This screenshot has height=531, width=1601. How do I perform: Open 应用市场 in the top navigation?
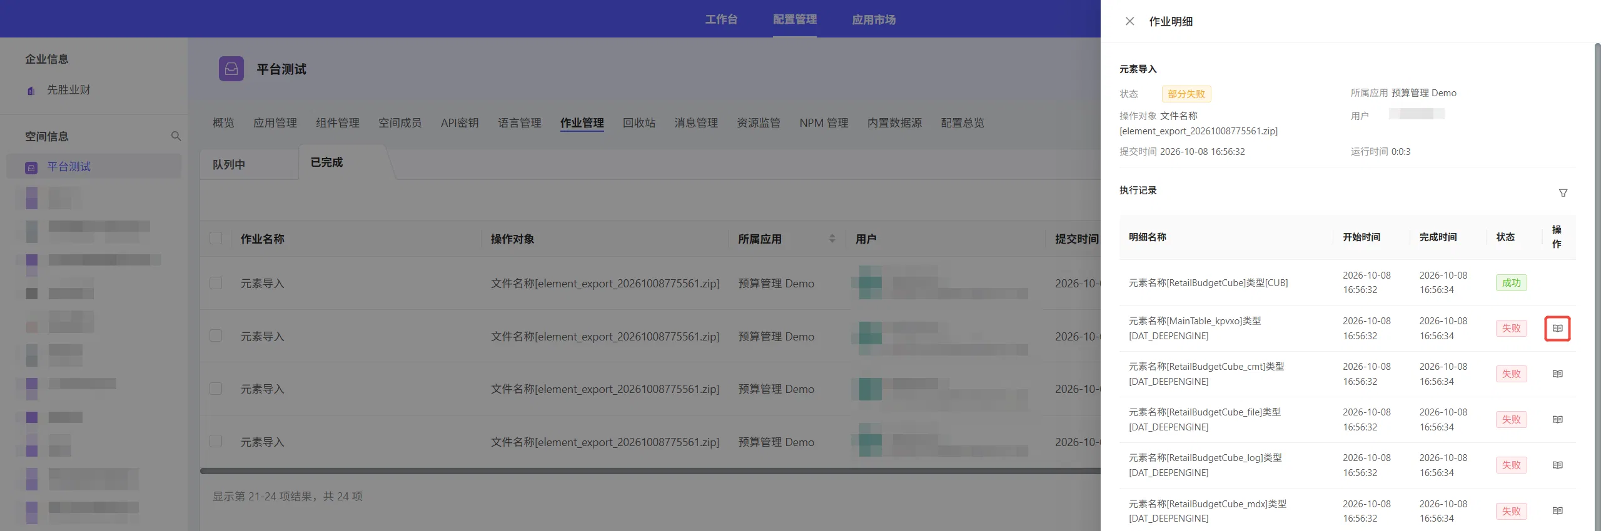click(x=874, y=19)
